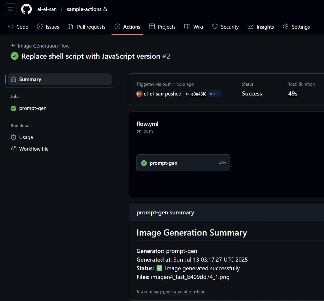Select the Actions tab

click(127, 27)
